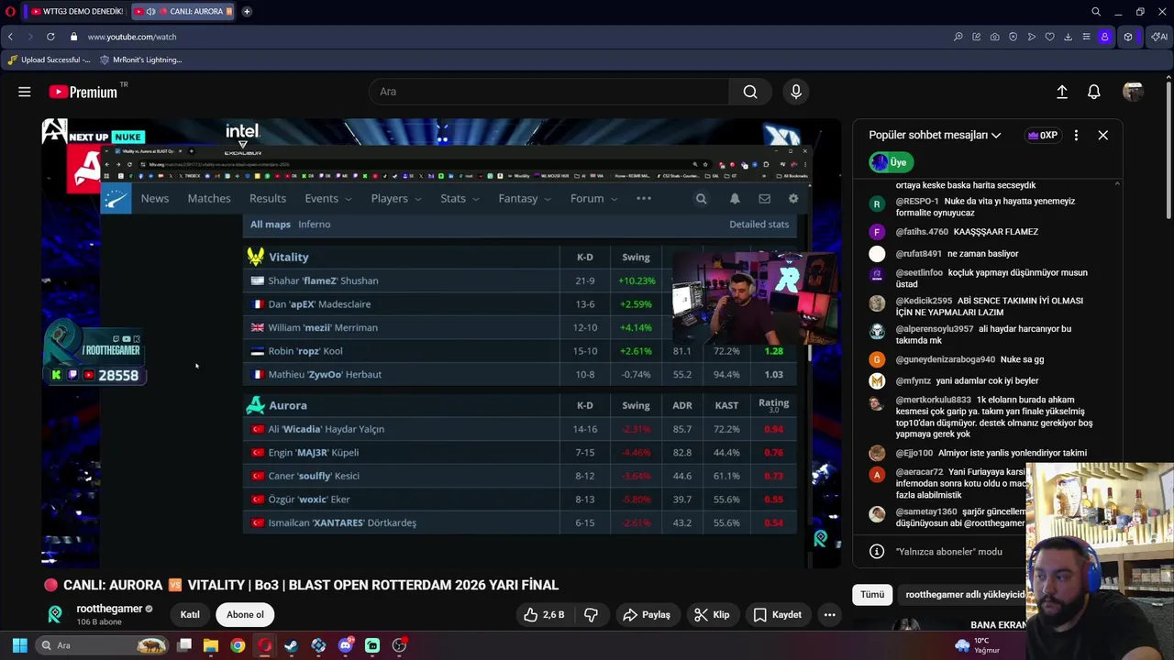Save video with Kaydet button
Image resolution: width=1174 pixels, height=660 pixels.
777,615
